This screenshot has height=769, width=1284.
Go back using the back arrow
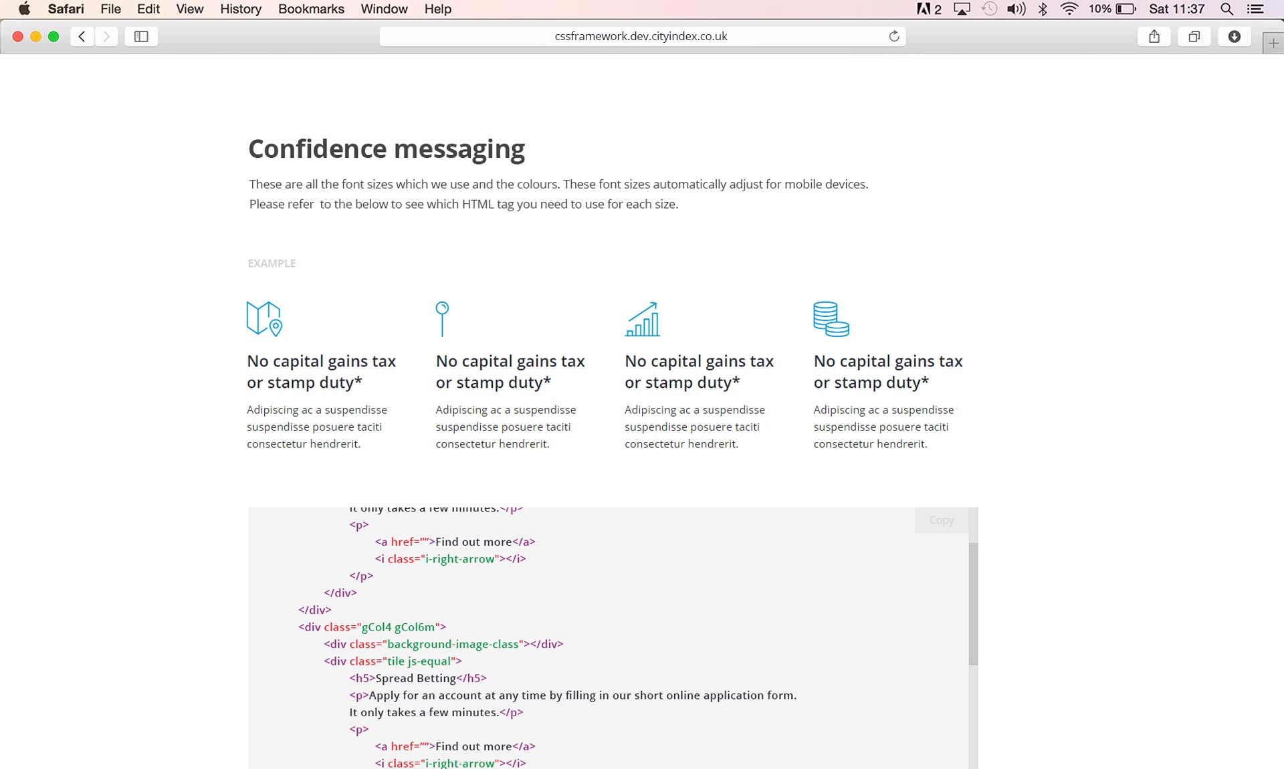82,37
